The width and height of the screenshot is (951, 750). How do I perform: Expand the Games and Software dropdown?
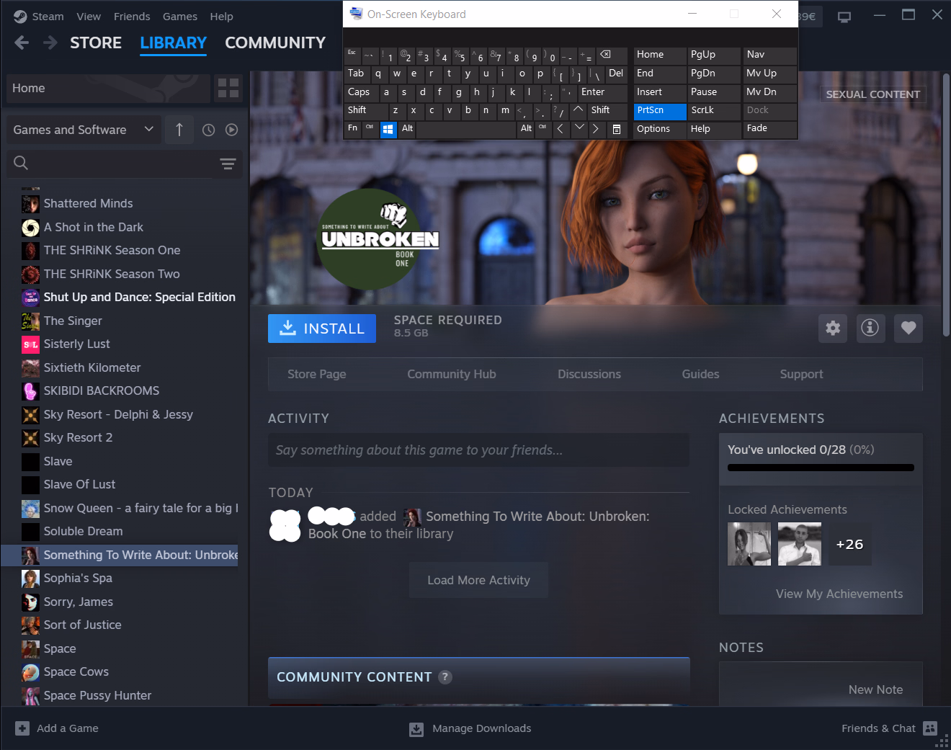tap(84, 130)
